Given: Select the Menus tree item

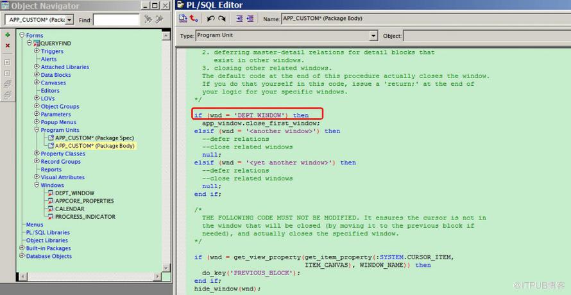Looking at the screenshot, I should [35, 225].
